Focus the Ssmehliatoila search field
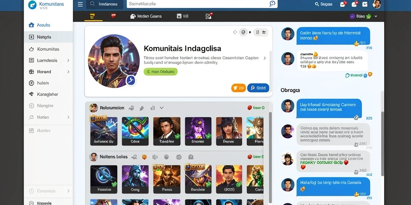 202,4
